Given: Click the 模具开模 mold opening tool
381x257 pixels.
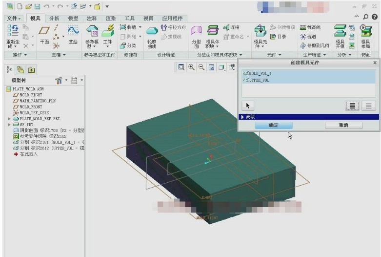Looking at the screenshot, I should [340, 37].
